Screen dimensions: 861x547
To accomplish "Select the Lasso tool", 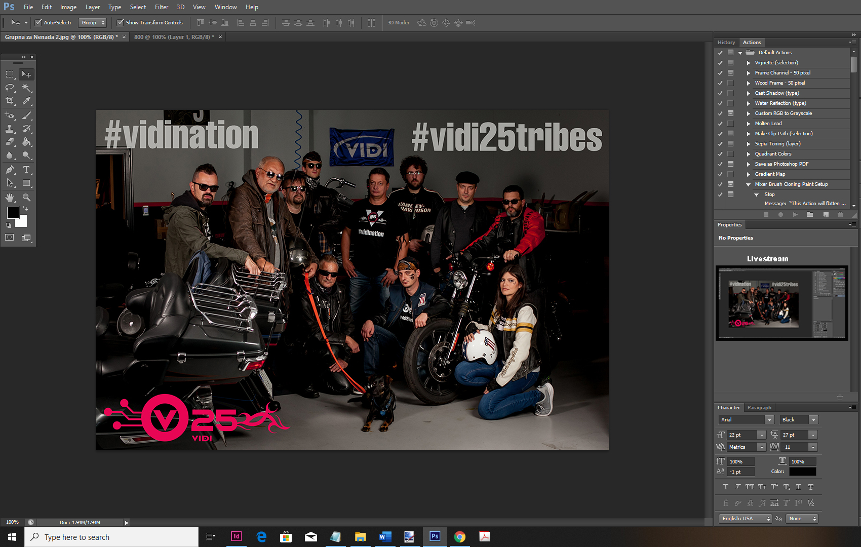I will pyautogui.click(x=10, y=88).
